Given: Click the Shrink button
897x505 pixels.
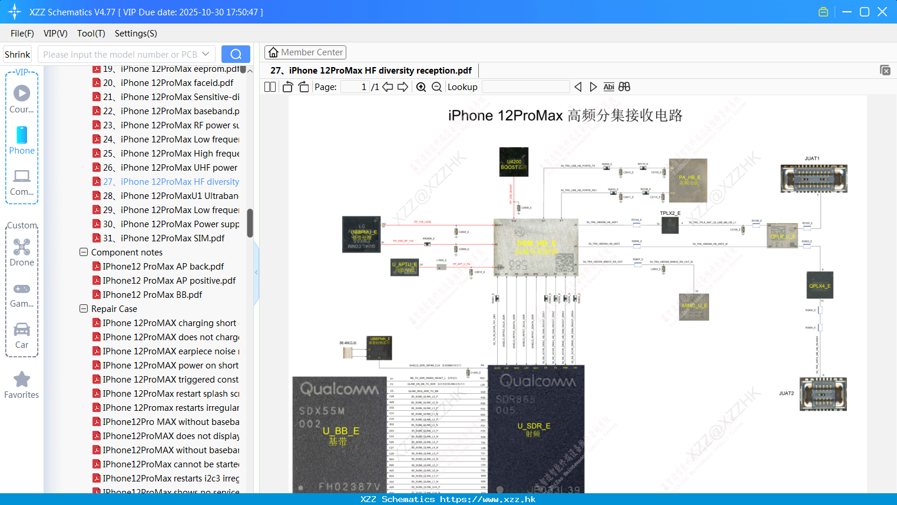Looking at the screenshot, I should click(x=17, y=54).
